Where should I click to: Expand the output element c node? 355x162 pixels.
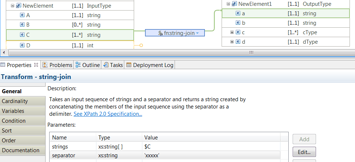(x=232, y=32)
